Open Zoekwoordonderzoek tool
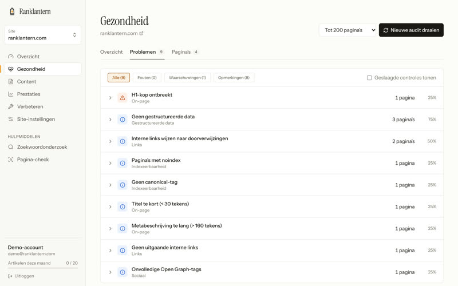The height and width of the screenshot is (286, 458). pyautogui.click(x=42, y=147)
